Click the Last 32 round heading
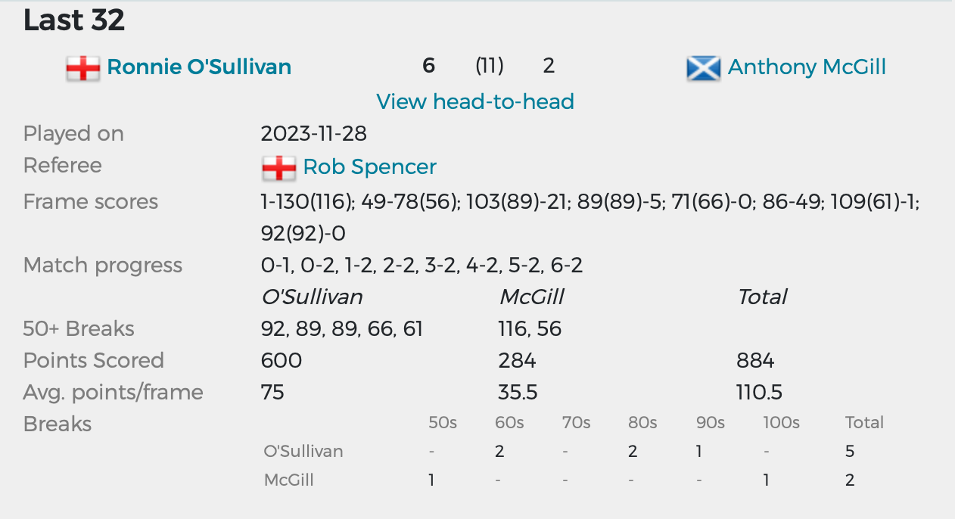955x519 pixels. 74,20
